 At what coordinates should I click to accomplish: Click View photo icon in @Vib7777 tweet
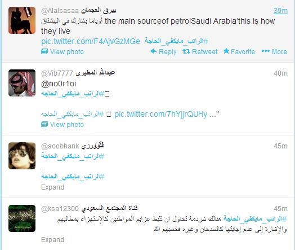(x=44, y=124)
